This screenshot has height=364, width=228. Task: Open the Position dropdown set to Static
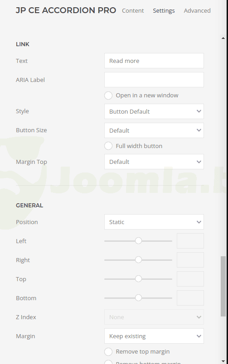154,222
